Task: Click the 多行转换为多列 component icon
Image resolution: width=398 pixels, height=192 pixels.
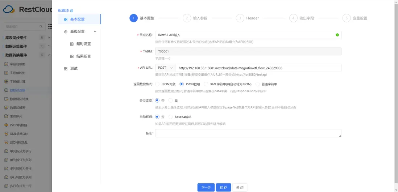Action: coord(7,177)
